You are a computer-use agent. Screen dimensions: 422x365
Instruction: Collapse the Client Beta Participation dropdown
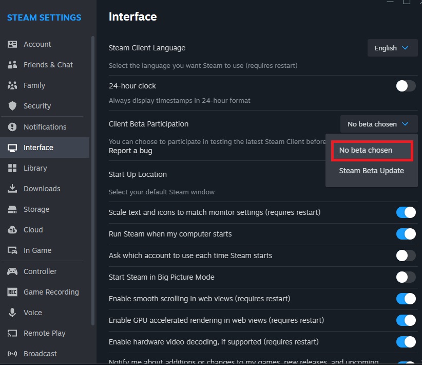(379, 124)
